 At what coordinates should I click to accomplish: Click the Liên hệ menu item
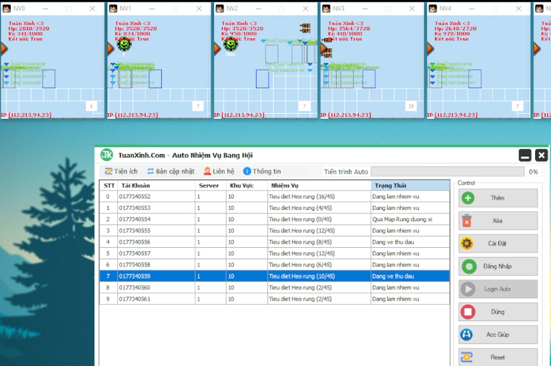[219, 171]
